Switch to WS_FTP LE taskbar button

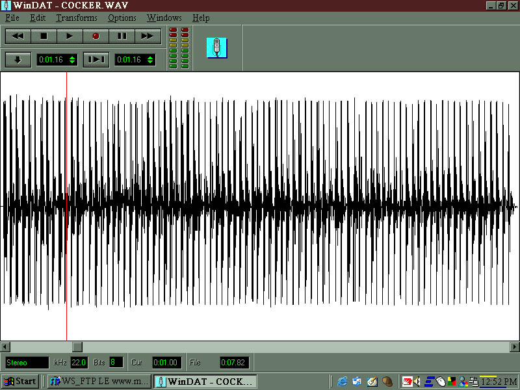pos(97,382)
